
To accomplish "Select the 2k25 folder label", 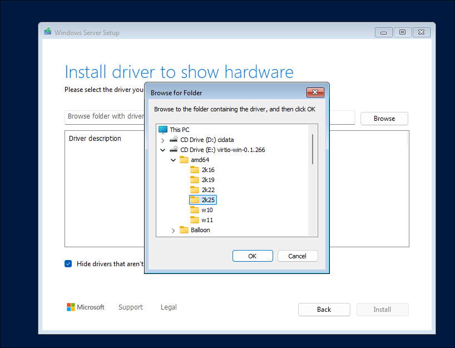I will [x=208, y=200].
